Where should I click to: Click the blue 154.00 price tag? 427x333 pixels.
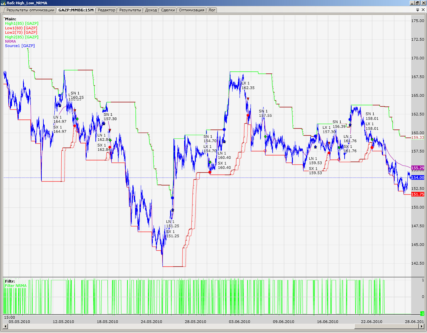(x=418, y=178)
